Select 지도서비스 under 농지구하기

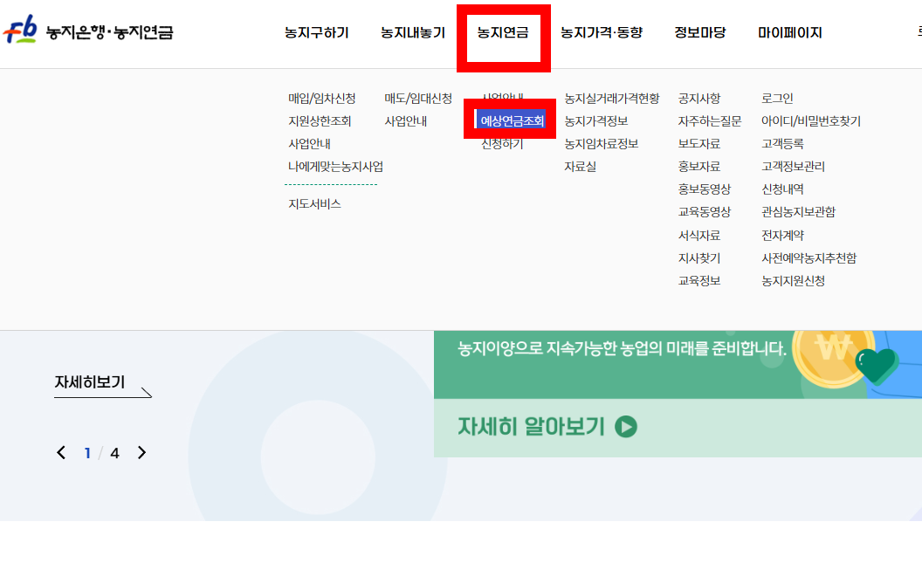click(314, 204)
